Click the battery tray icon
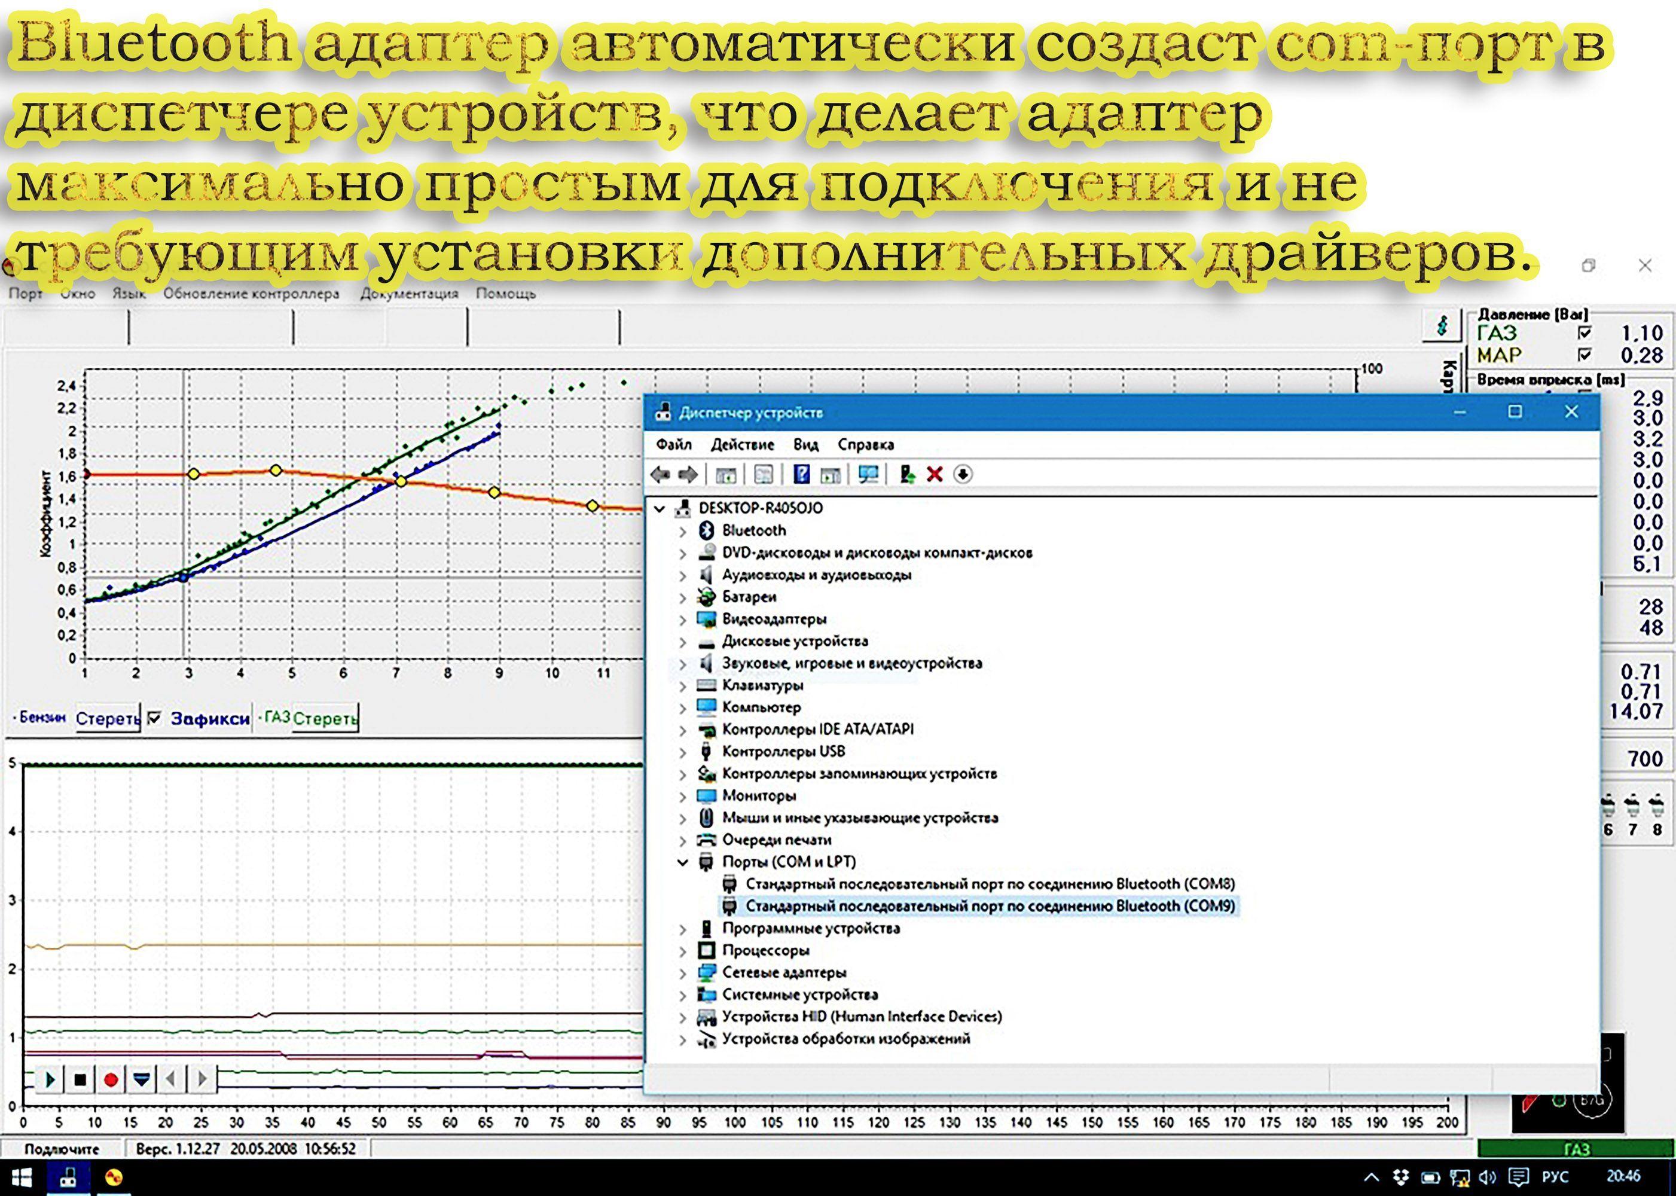The height and width of the screenshot is (1196, 1676). (x=1430, y=1177)
